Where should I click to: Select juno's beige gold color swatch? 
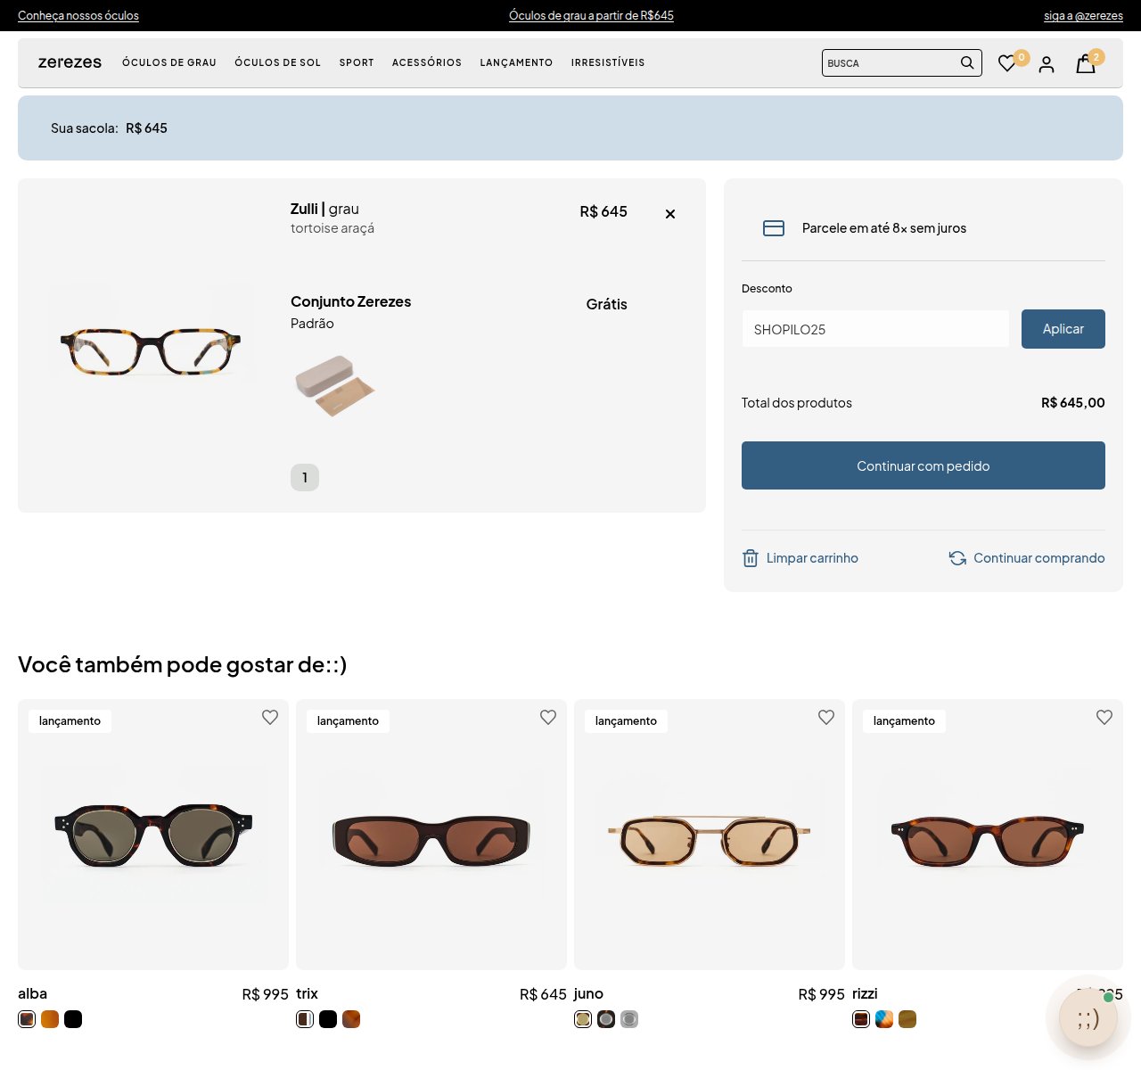click(583, 1019)
